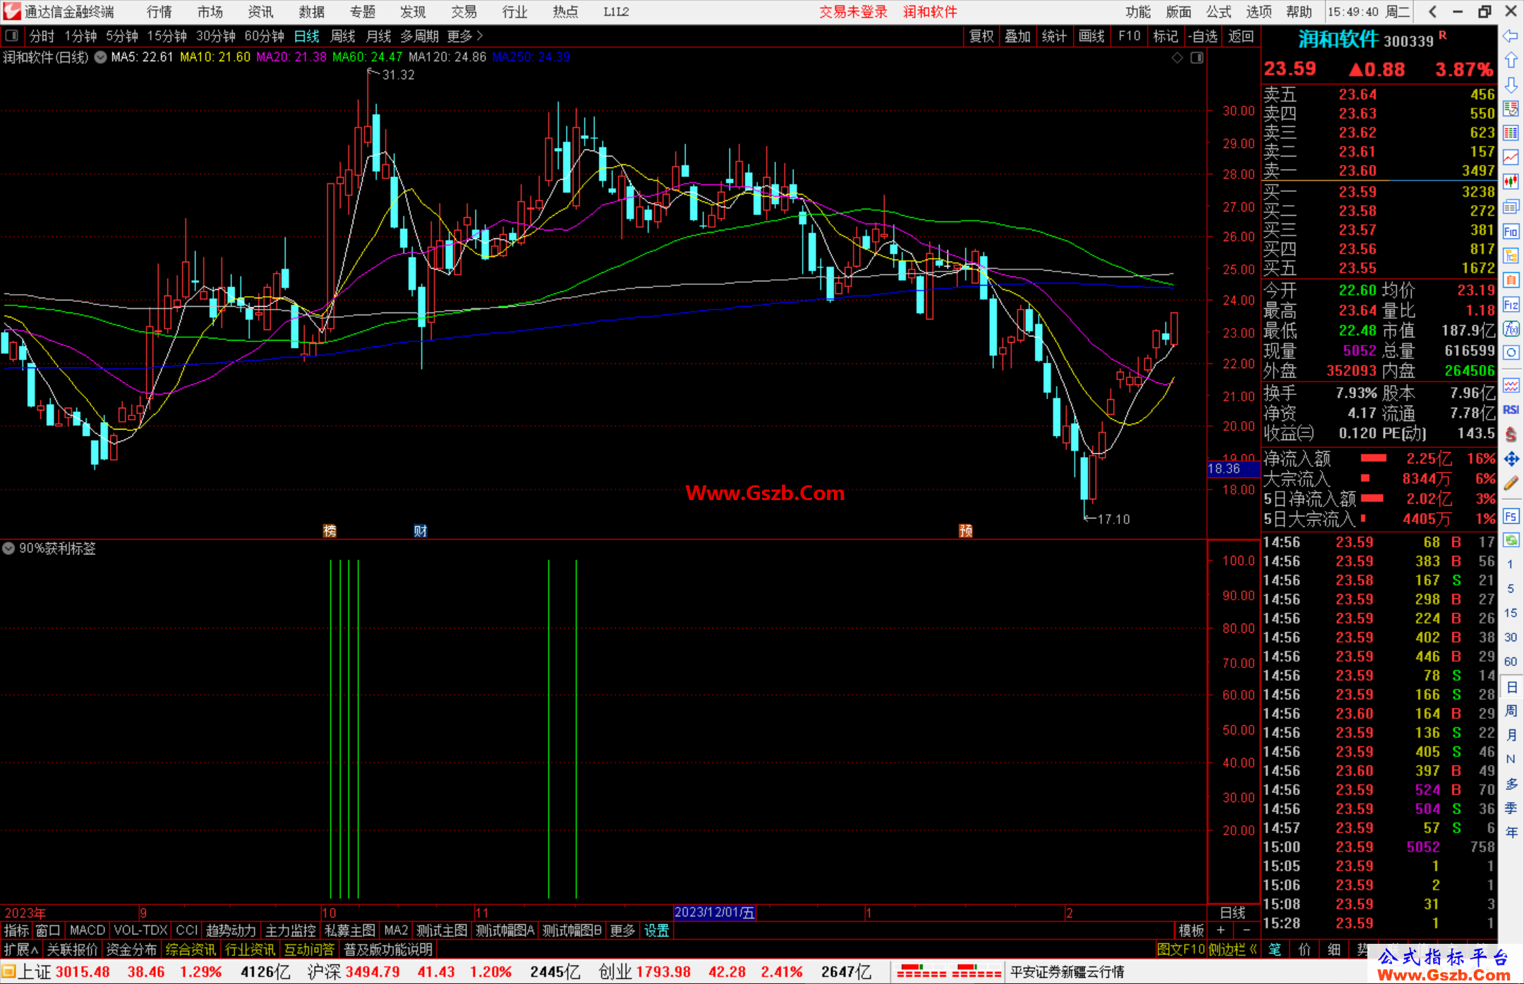Open the candlestick chart icon in sidebar
The image size is (1524, 984).
[1511, 182]
